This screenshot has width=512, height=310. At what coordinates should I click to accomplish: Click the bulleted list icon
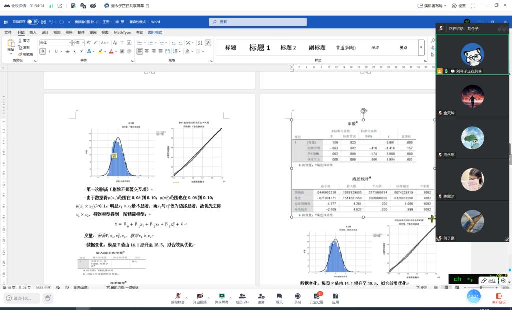(140, 43)
